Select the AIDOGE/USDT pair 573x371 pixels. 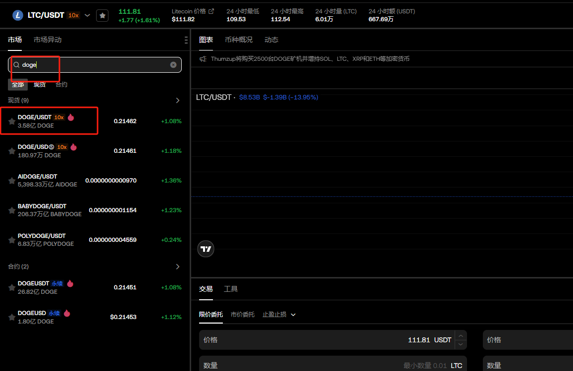[x=95, y=181]
